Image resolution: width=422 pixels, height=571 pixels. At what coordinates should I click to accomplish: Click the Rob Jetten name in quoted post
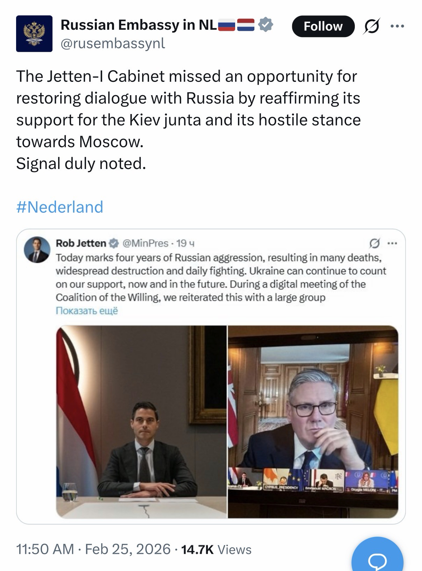[81, 243]
